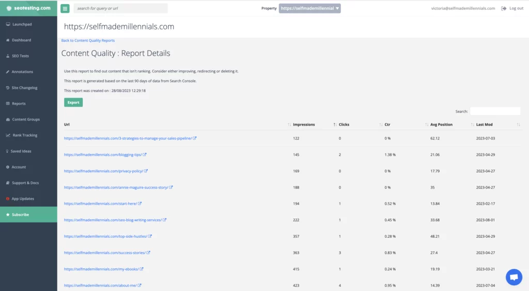Screen dimensions: 529x291
Task: Sort table by Impressions column arrows
Action: (335, 125)
